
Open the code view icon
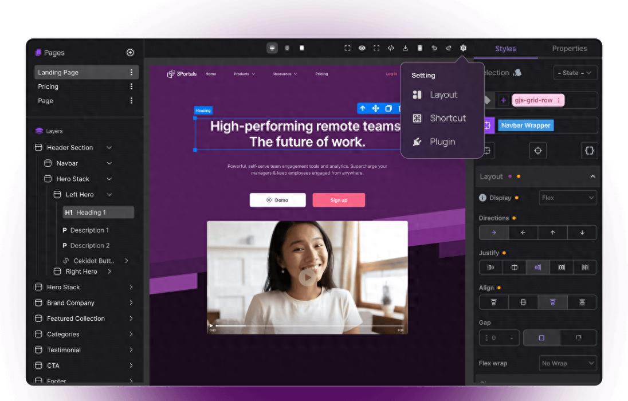pyautogui.click(x=391, y=48)
